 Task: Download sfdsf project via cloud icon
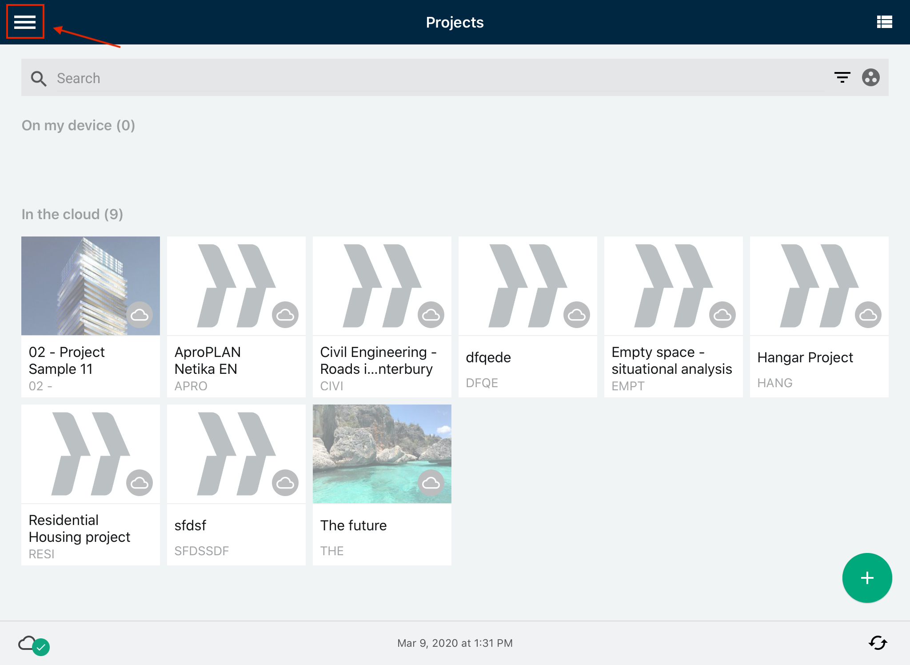point(285,483)
